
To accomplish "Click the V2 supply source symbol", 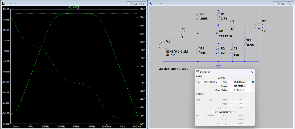I will pyautogui.click(x=259, y=26).
